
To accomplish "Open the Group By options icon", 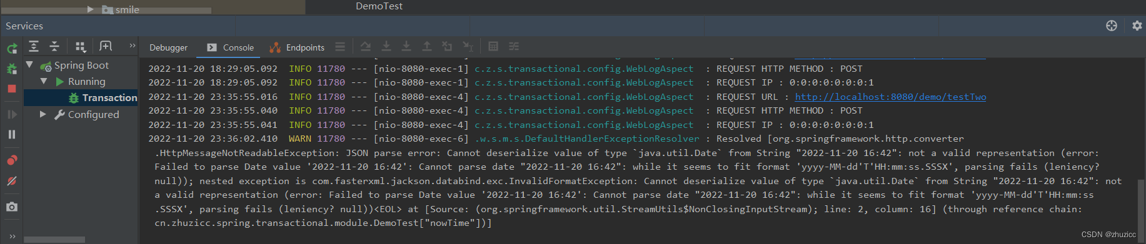I will coord(81,46).
